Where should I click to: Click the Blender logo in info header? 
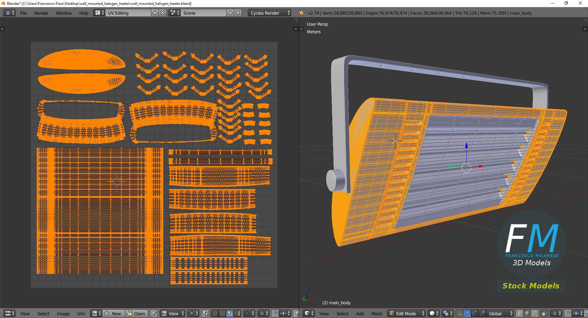[x=301, y=13]
